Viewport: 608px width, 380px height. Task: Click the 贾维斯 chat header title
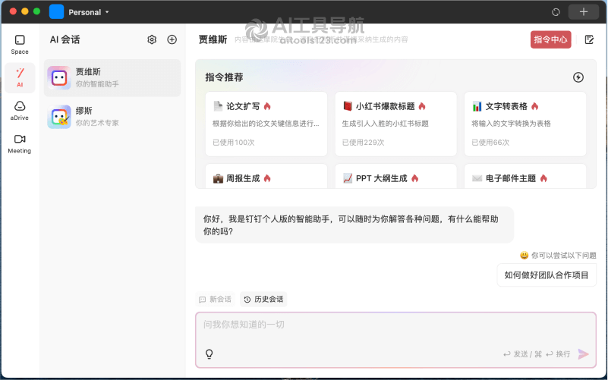click(213, 39)
